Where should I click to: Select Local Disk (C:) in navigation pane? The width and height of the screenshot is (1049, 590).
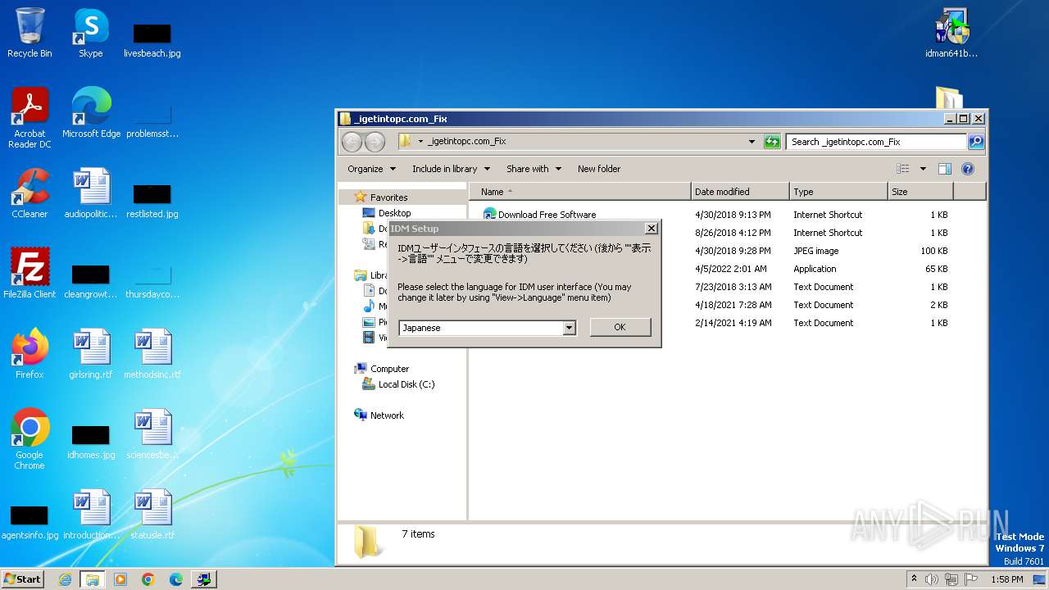pyautogui.click(x=406, y=384)
